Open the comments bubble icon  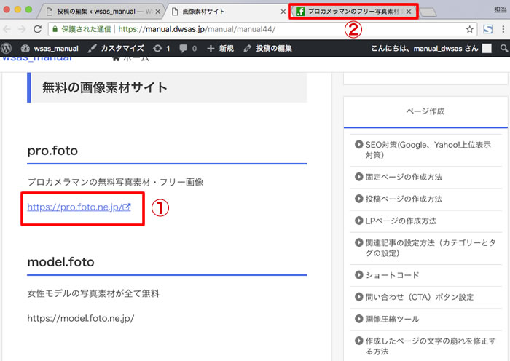[x=188, y=48]
